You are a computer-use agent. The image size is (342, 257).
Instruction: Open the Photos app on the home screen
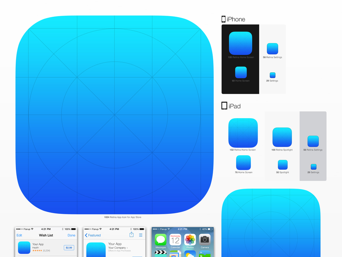tap(190, 240)
